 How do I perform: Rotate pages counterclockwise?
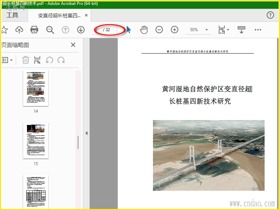coord(49,60)
